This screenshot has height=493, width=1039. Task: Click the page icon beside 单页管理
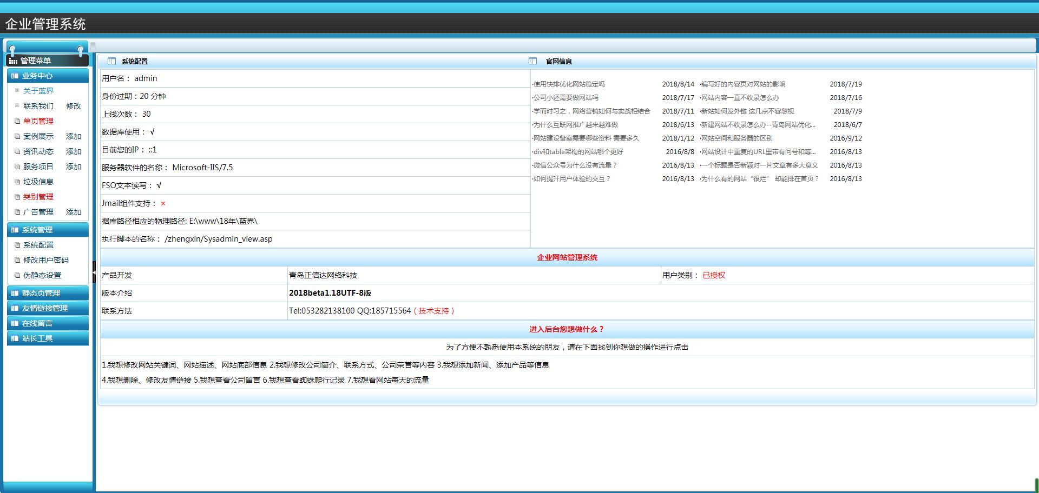[x=17, y=121]
